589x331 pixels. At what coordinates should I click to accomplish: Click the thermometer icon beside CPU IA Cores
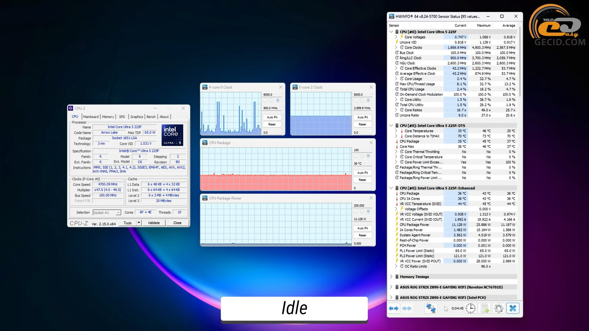coord(397,199)
